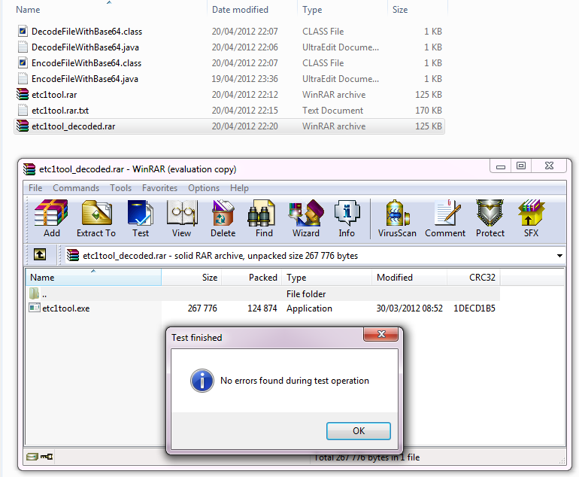Open the Options menu
Image resolution: width=579 pixels, height=477 pixels.
[x=204, y=187]
